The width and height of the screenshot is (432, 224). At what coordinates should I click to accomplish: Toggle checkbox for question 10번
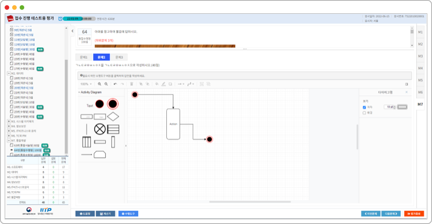(x=12, y=35)
